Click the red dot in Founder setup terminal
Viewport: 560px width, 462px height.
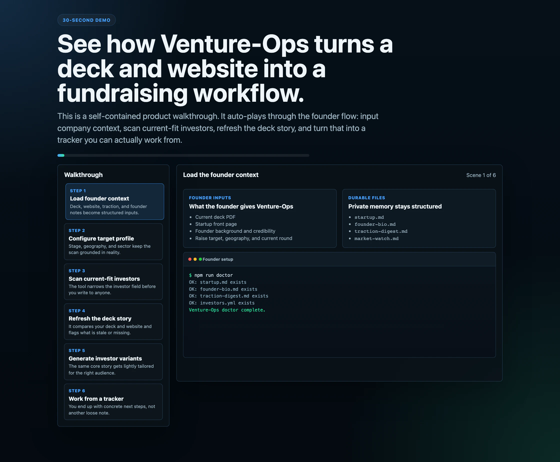190,259
